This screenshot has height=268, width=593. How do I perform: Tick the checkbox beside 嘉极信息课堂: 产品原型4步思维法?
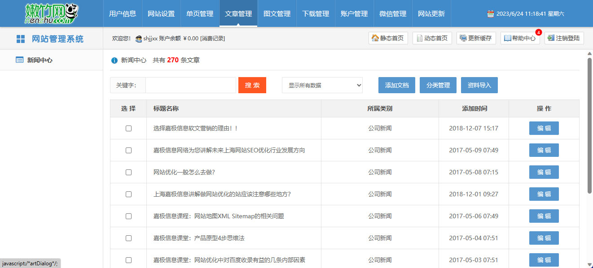coord(128,238)
